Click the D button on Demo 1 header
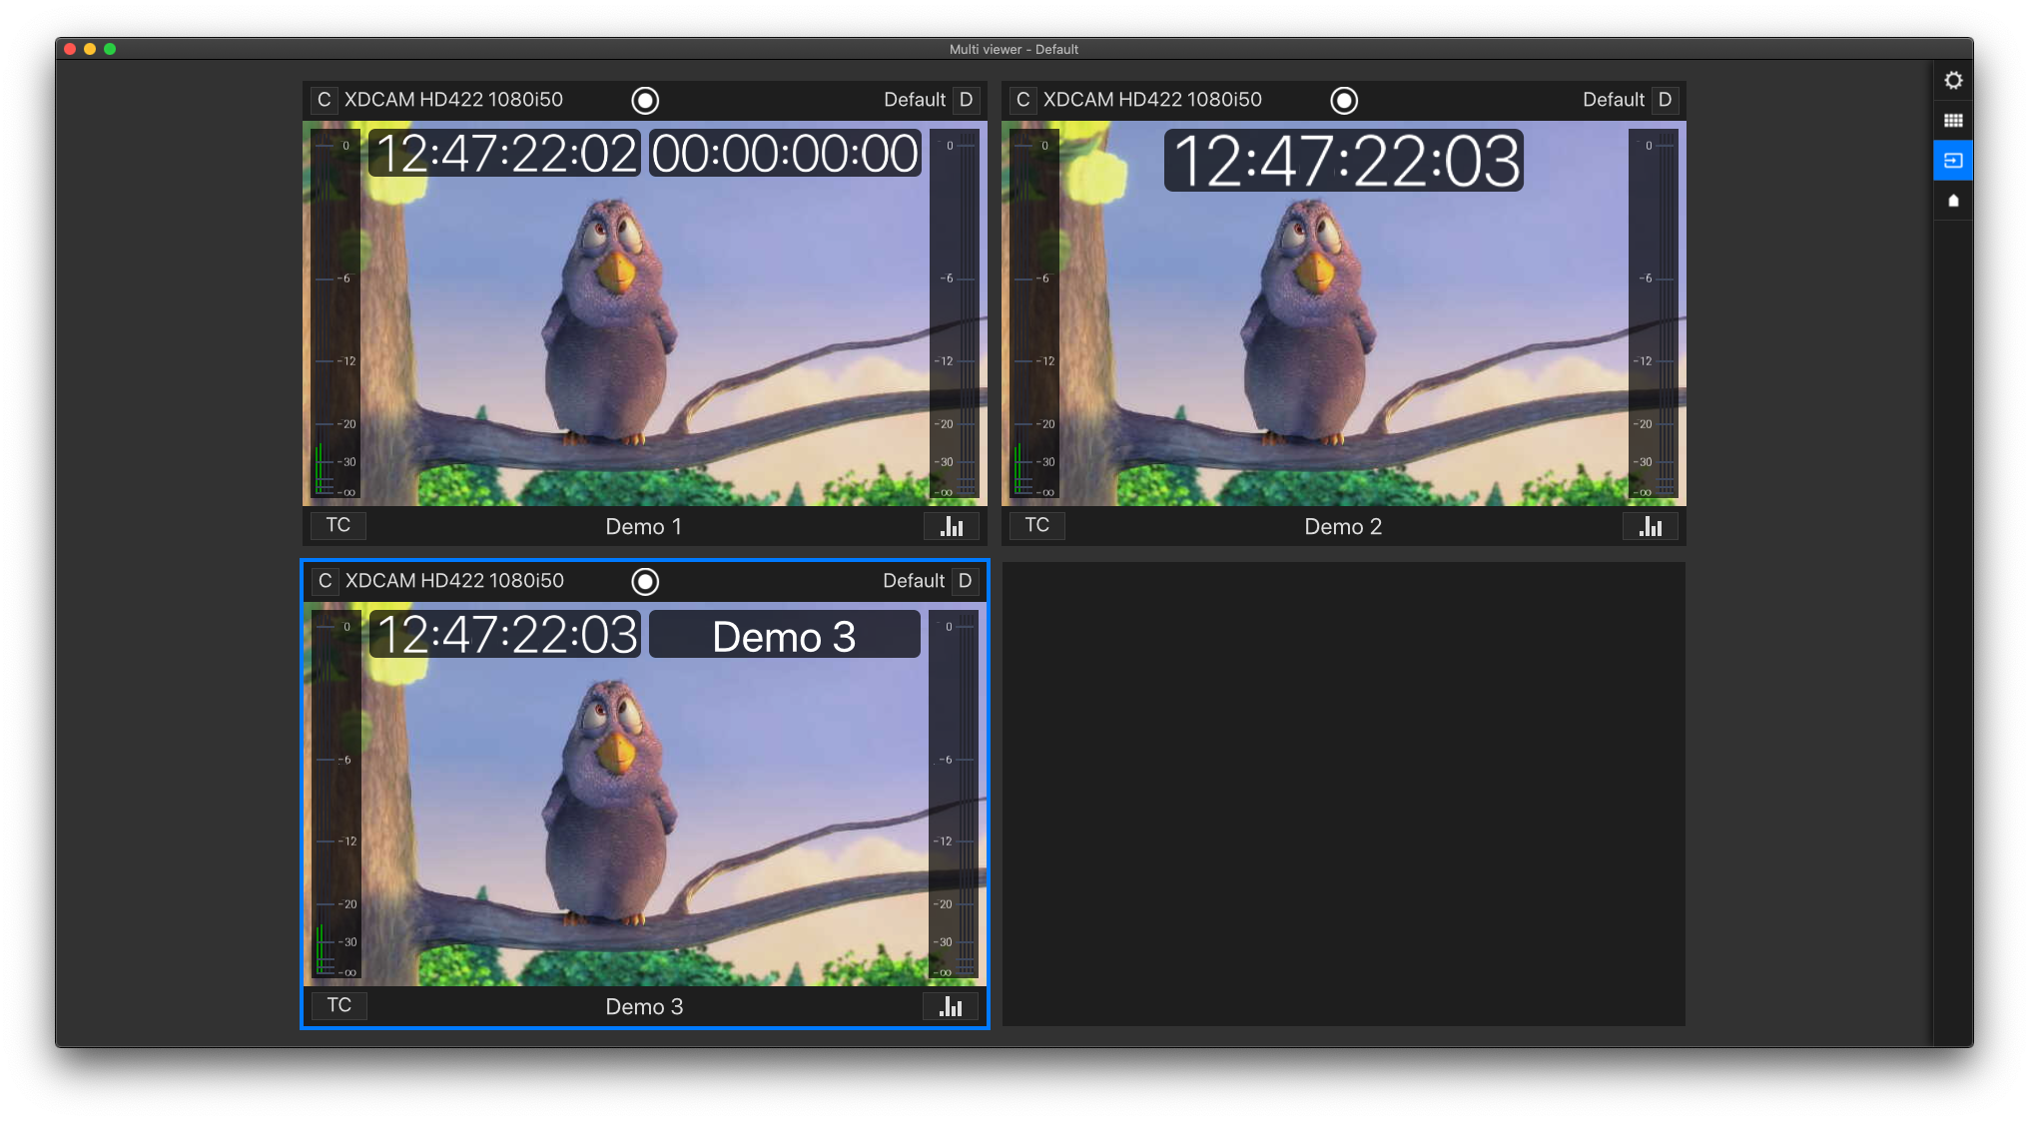 tap(966, 100)
